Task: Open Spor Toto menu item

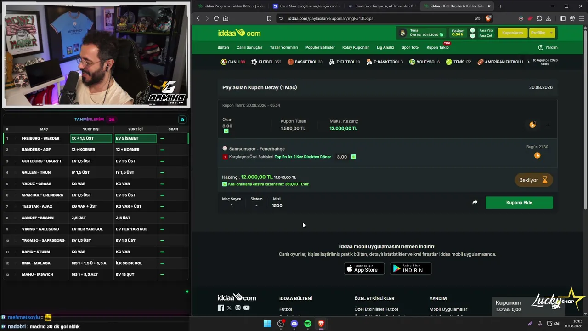Action: point(410,47)
